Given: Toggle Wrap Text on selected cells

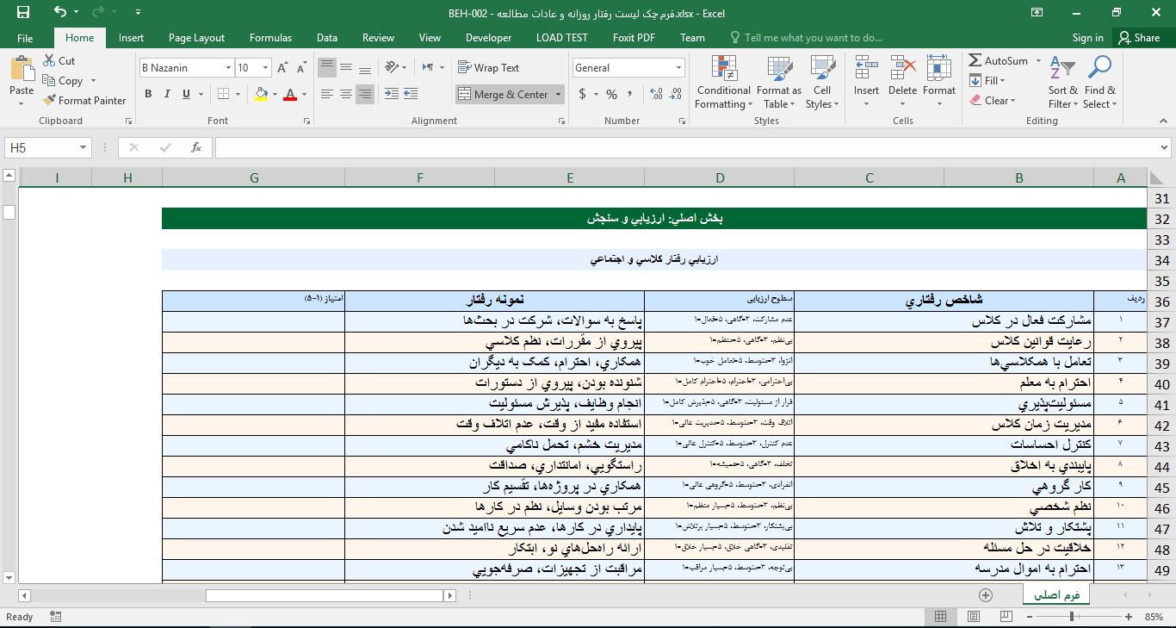Looking at the screenshot, I should [489, 67].
